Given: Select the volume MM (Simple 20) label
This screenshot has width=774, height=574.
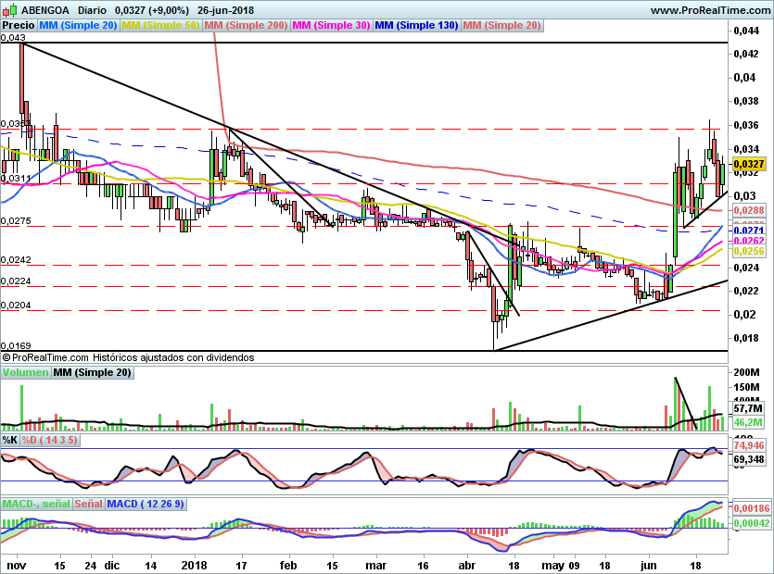Looking at the screenshot, I should pyautogui.click(x=93, y=372).
